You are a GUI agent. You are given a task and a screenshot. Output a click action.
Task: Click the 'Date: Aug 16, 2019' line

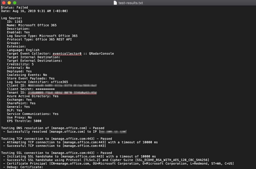(x=34, y=11)
